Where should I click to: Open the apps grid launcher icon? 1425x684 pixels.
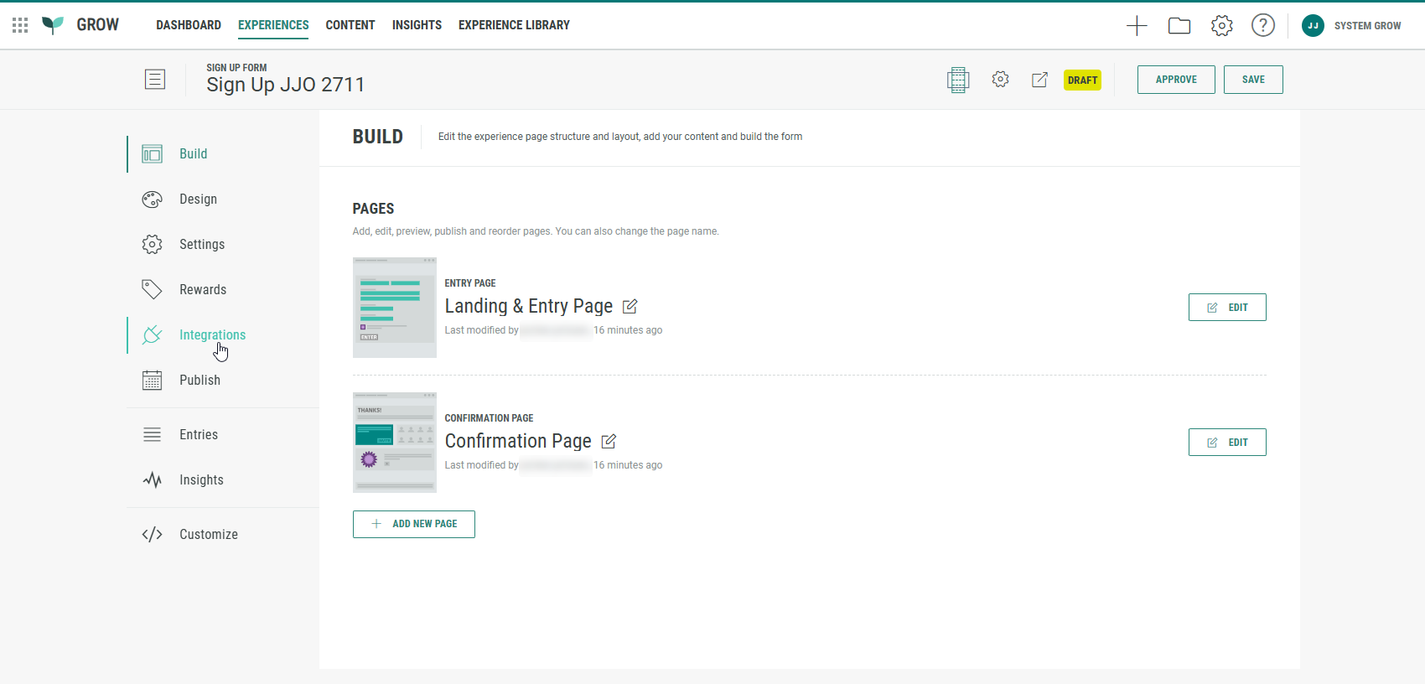20,25
